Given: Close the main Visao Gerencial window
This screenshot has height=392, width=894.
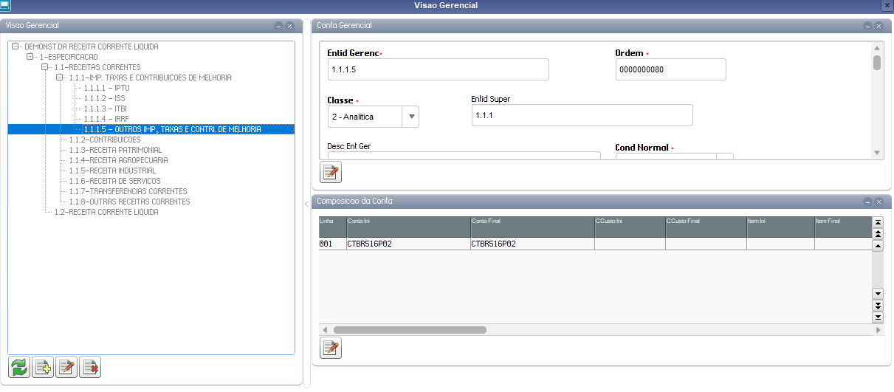Looking at the screenshot, I should 887,5.
